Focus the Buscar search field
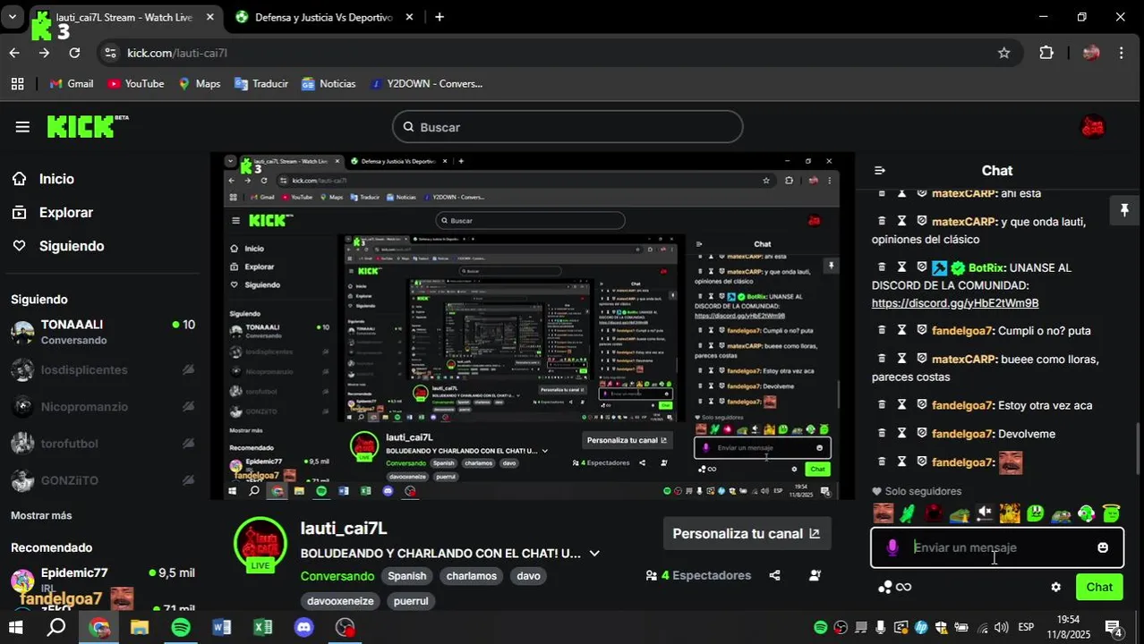Viewport: 1144px width, 644px height. 568,127
